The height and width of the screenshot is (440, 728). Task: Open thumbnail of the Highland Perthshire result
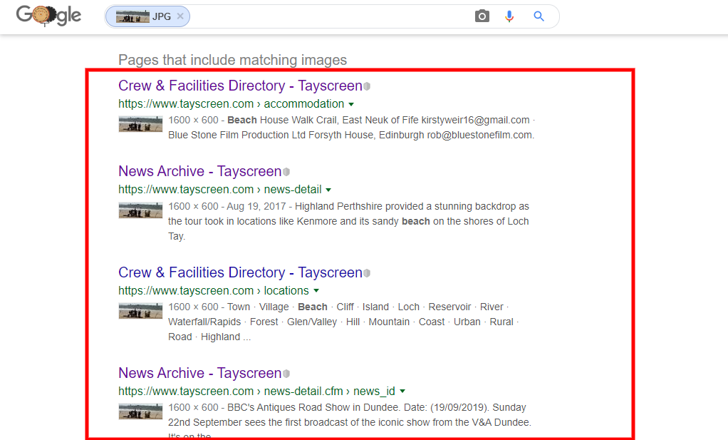click(x=140, y=210)
